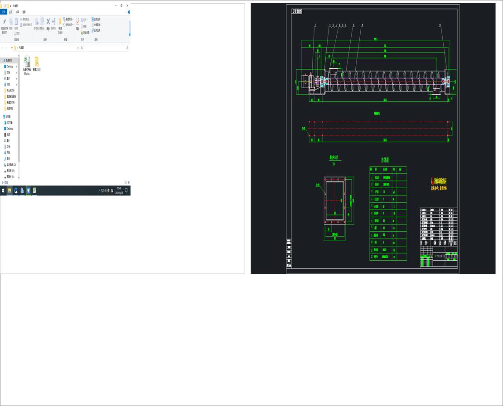Click Paste shortcut in the ribbon
Image resolution: width=503 pixels, height=406 pixels.
pos(26,25)
